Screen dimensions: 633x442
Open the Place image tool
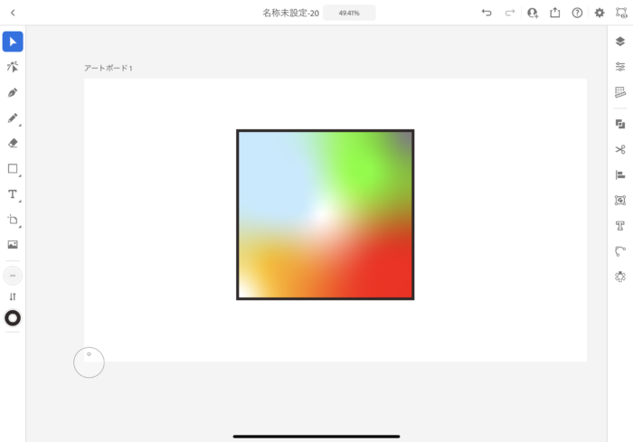(13, 245)
